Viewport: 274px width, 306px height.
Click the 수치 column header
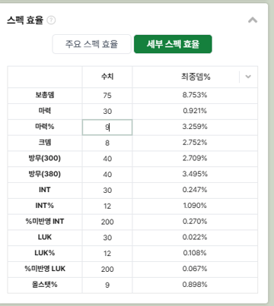click(107, 77)
